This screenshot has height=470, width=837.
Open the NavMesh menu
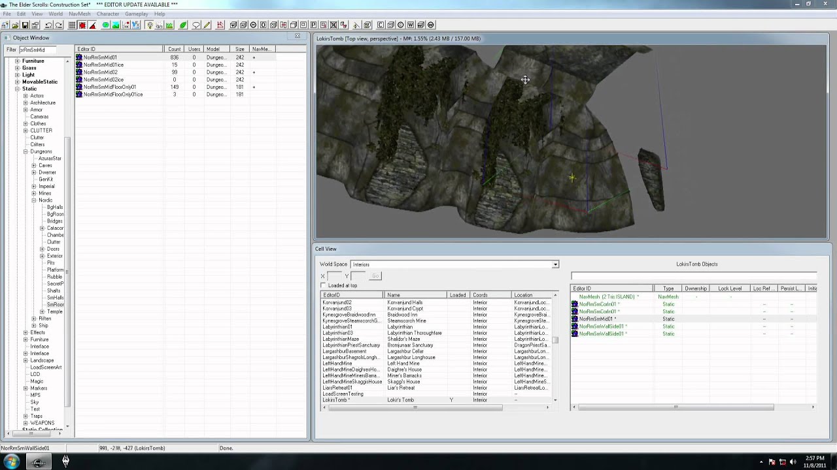[x=80, y=14]
